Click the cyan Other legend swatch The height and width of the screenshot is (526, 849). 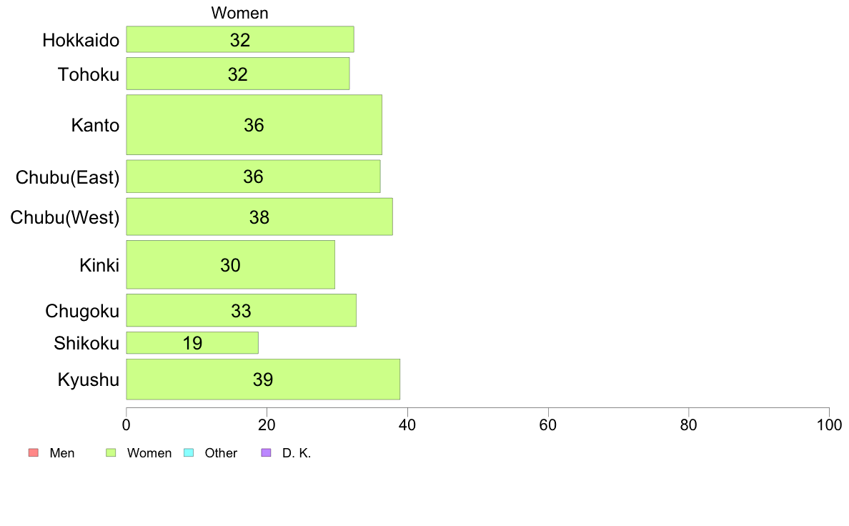[x=189, y=453]
